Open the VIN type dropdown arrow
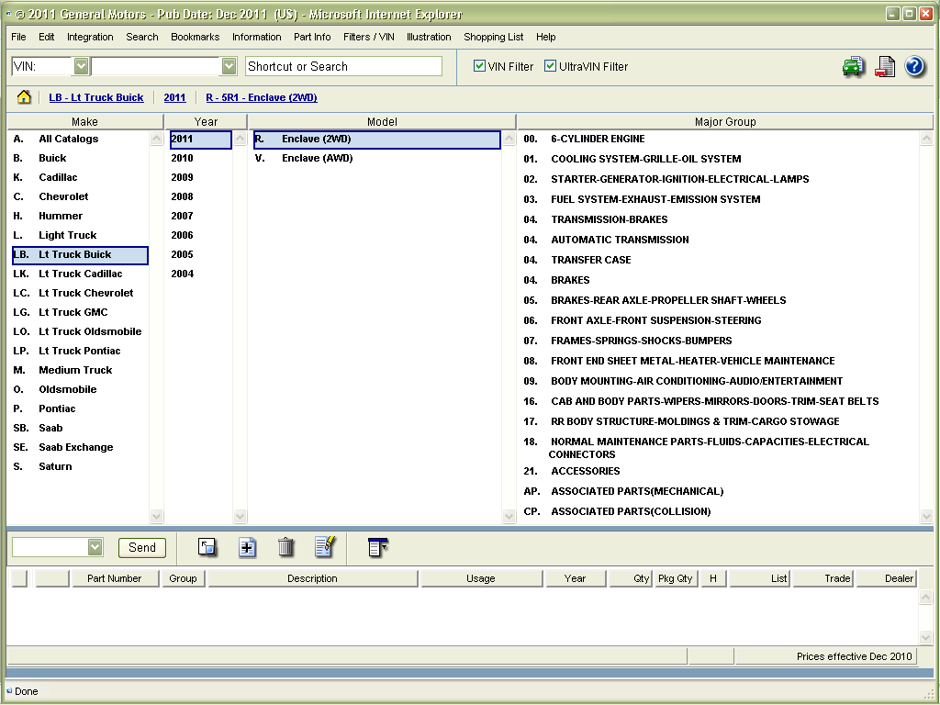This screenshot has height=705, width=940. [x=81, y=66]
